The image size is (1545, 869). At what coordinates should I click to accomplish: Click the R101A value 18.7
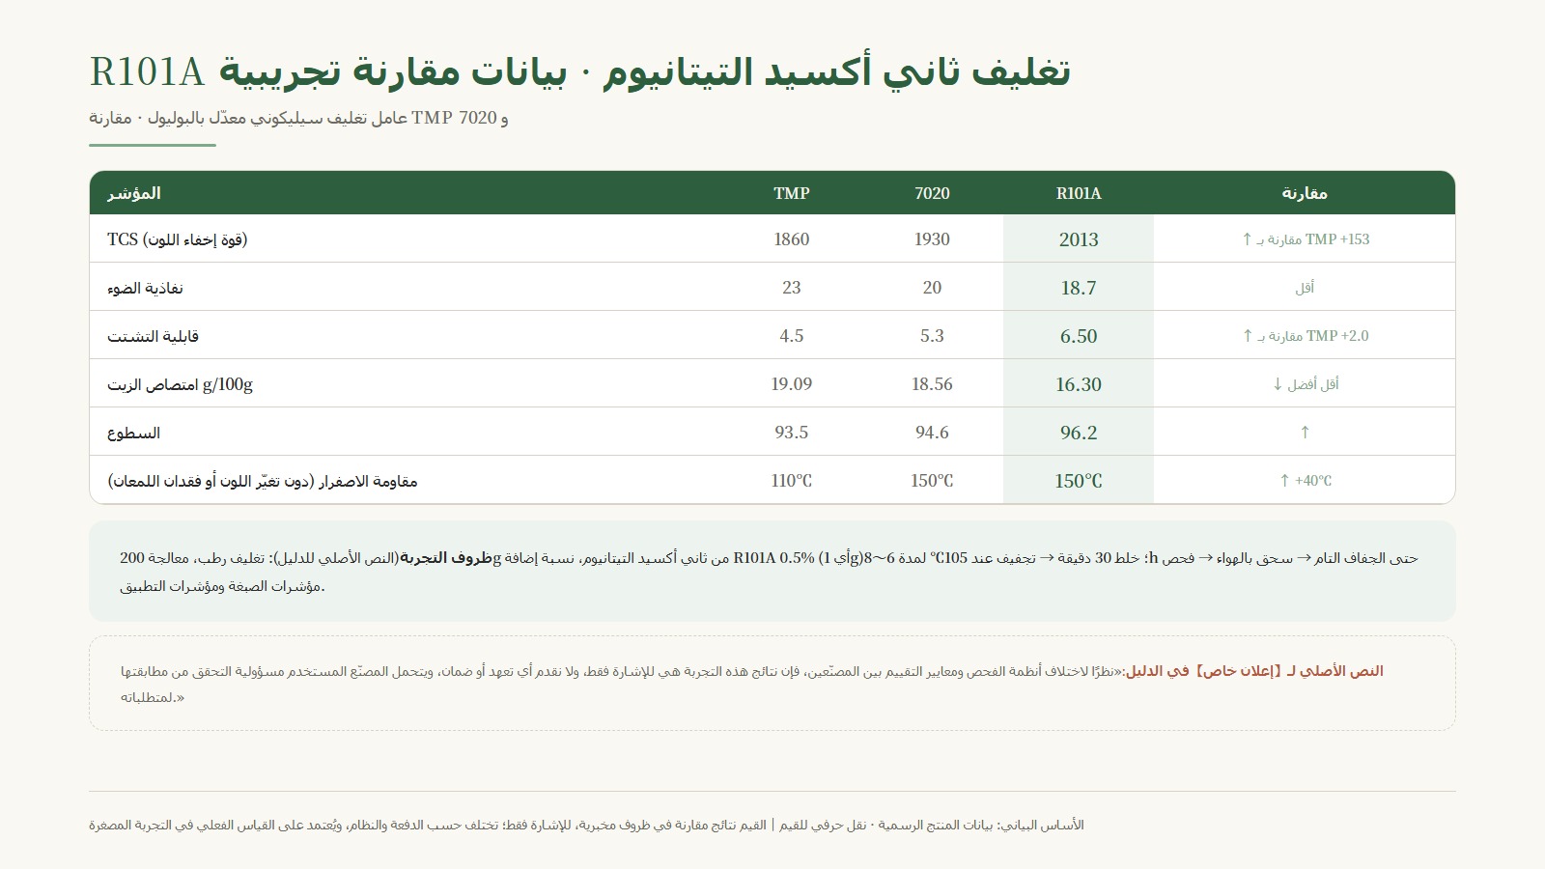1079,288
